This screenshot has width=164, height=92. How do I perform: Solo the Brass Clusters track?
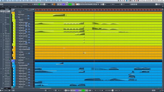click(x=17, y=15)
